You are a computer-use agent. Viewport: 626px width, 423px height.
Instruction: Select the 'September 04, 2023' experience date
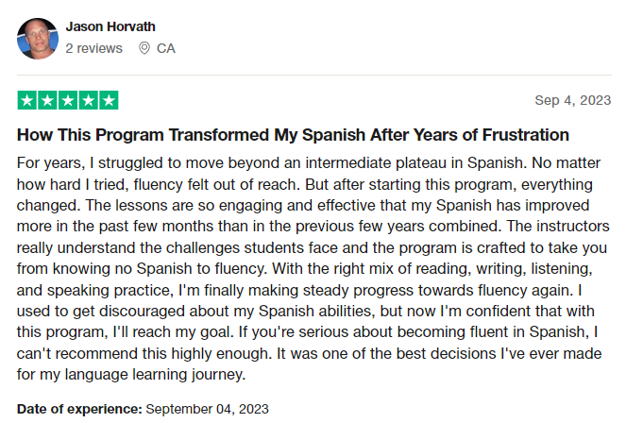(x=207, y=409)
